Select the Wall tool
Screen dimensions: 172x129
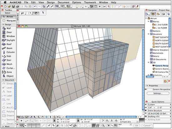(x=8, y=28)
